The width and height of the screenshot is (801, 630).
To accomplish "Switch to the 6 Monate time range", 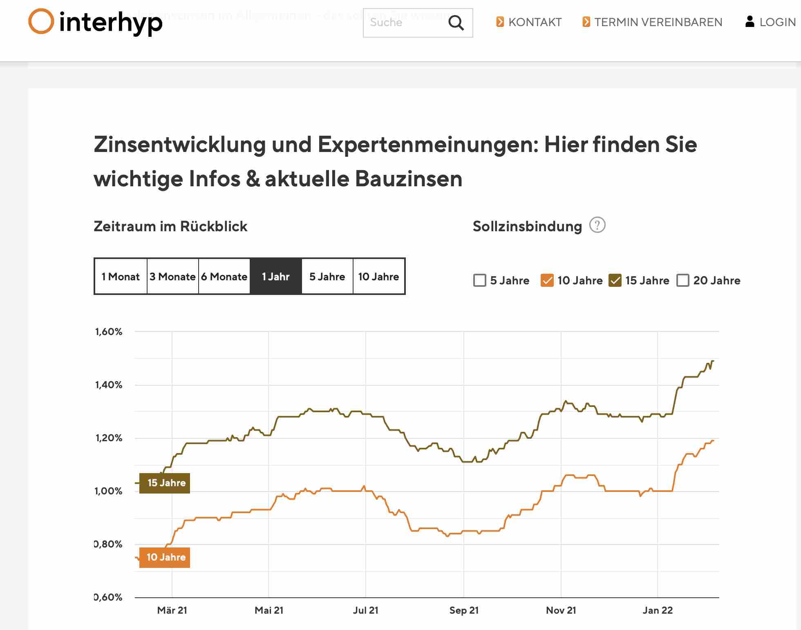I will click(224, 277).
